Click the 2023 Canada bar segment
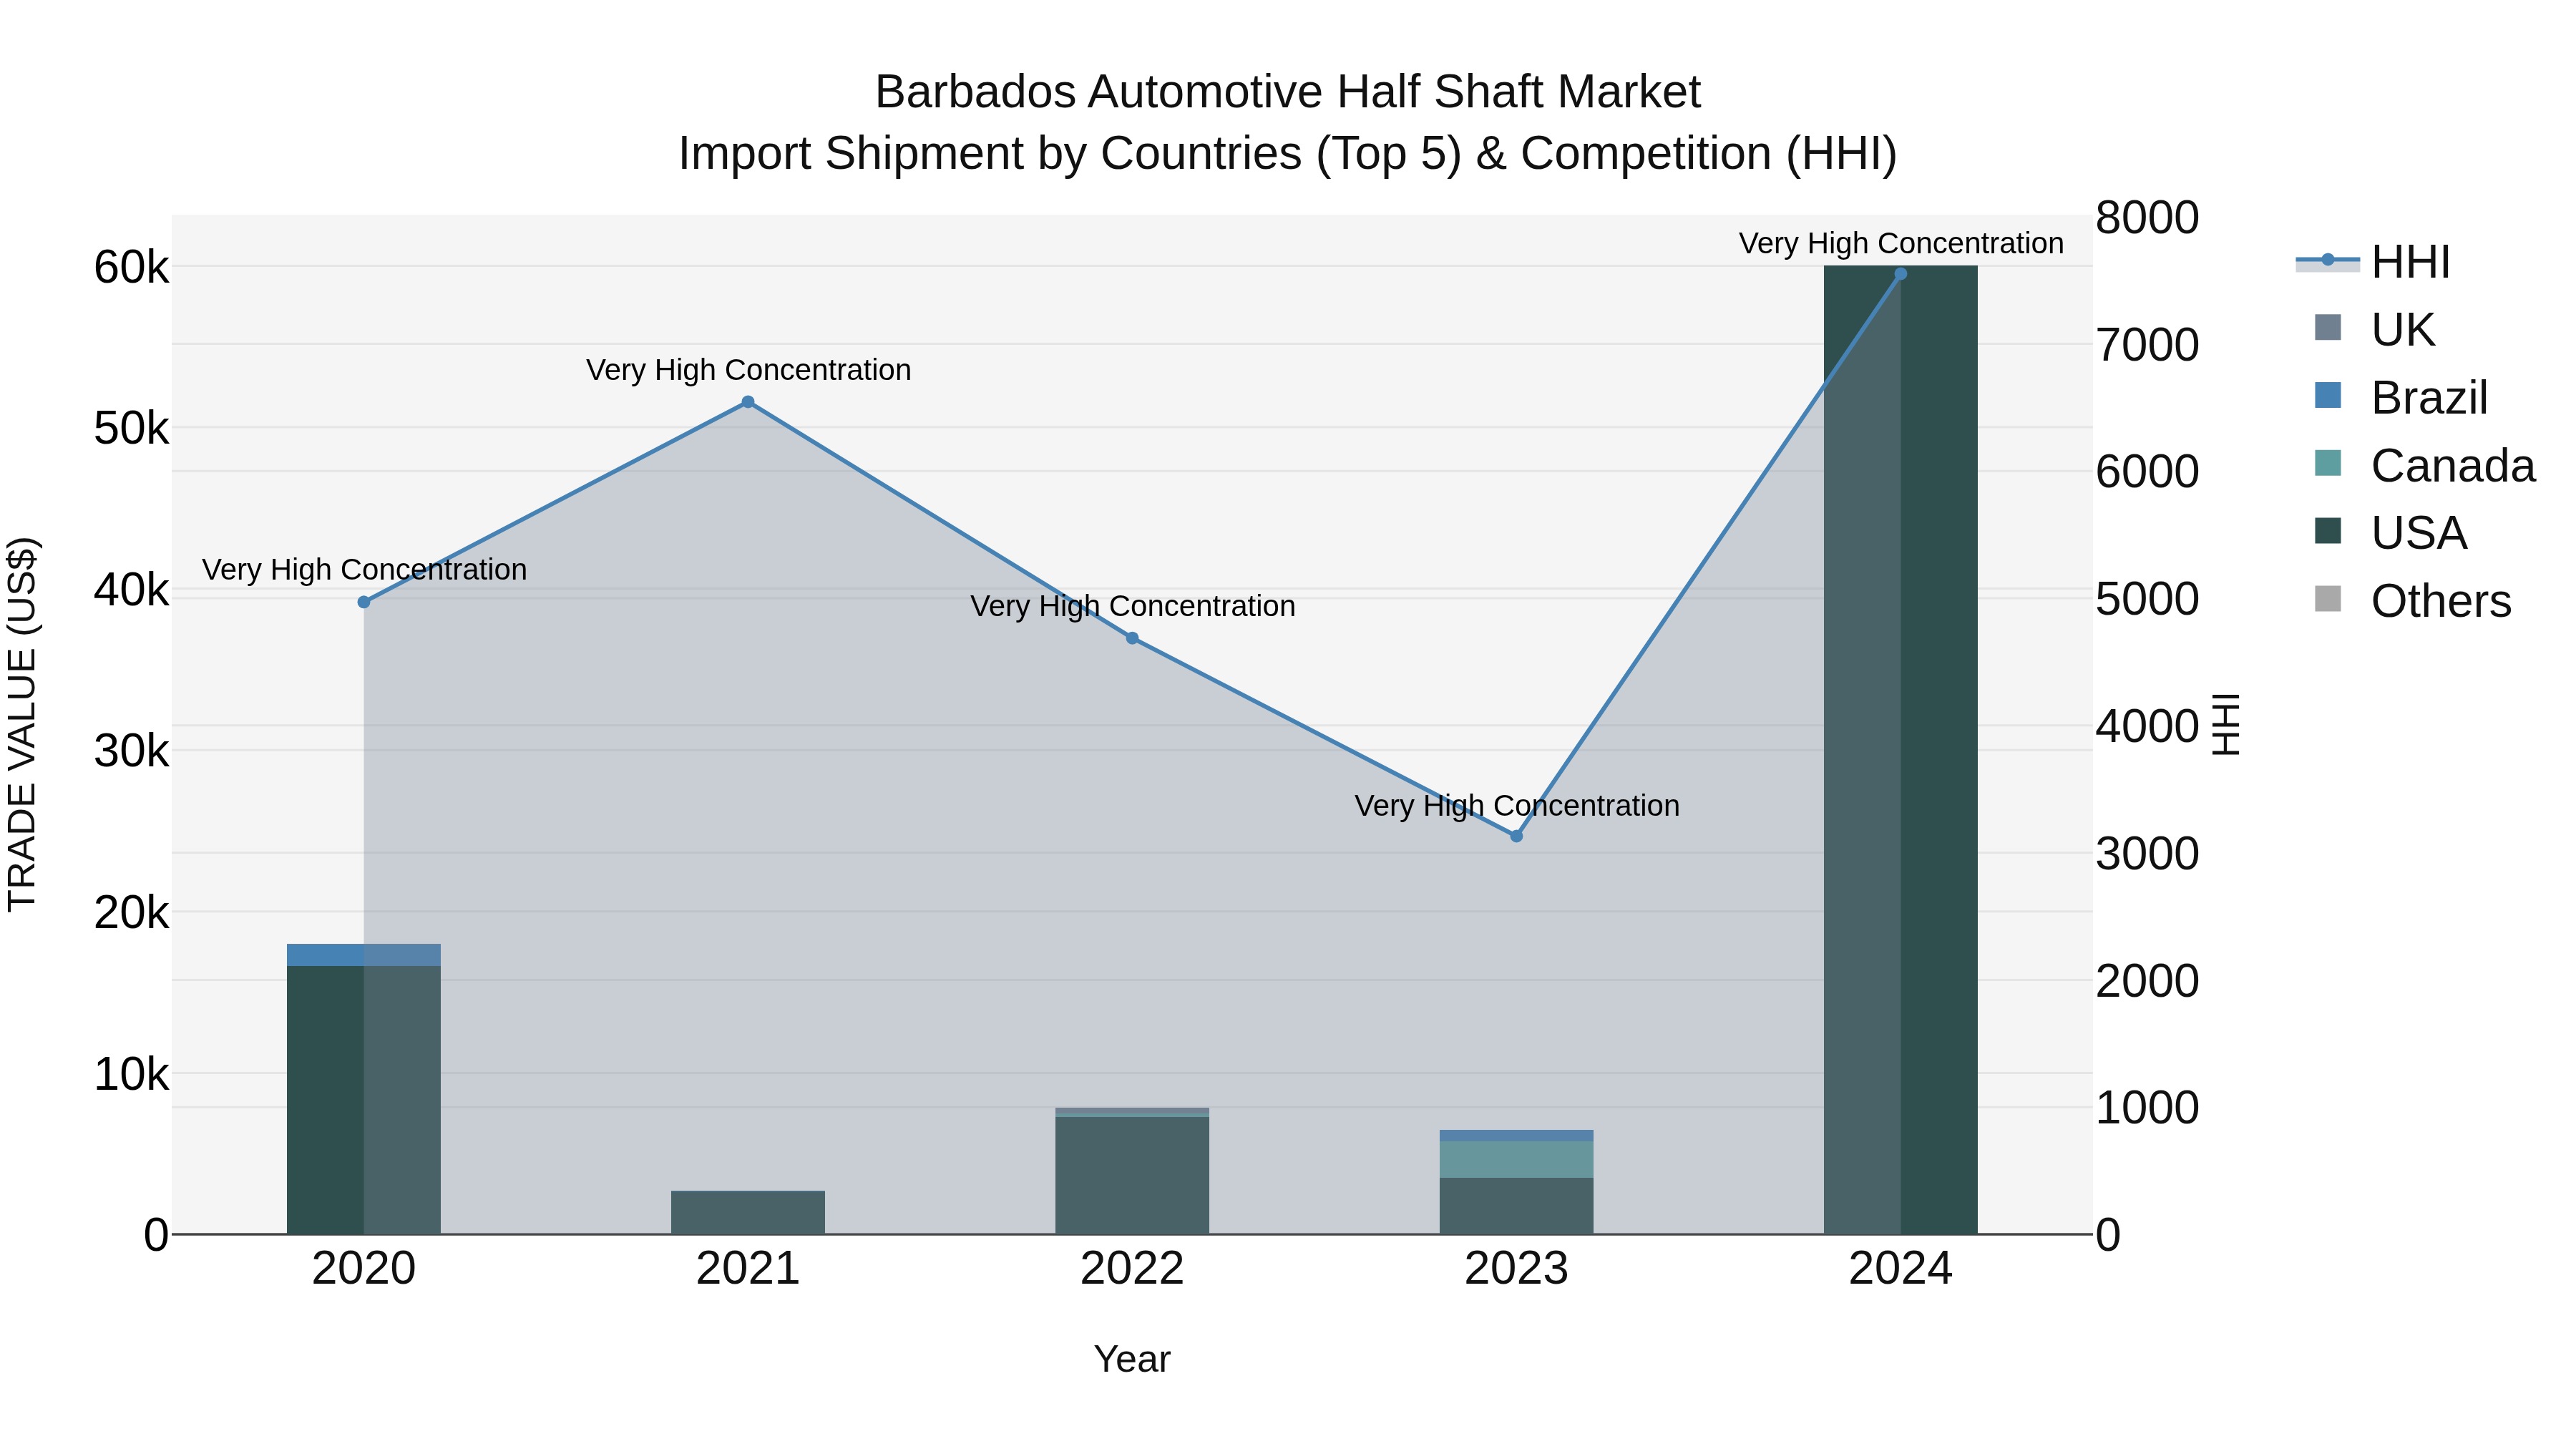This screenshot has height=1449, width=2576. (x=1516, y=1160)
